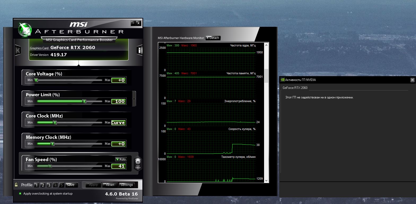
Task: Select the GeForce RTX 2060 tab
Action: coord(295,88)
